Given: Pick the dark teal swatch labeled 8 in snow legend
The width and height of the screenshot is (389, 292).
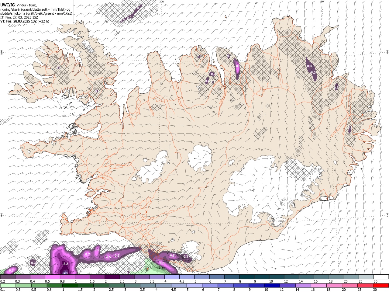Looking at the screenshot, I should pyautogui.click(x=246, y=277).
